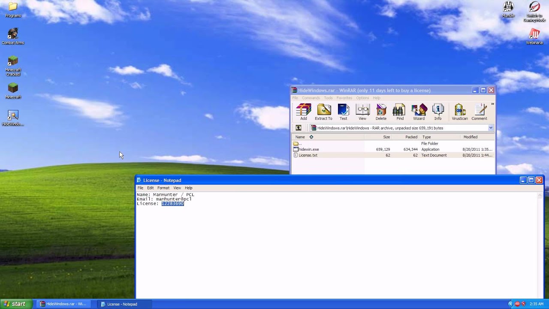Expand the WinRAR toolbar overflow chevron
The width and height of the screenshot is (549, 309).
point(492,104)
